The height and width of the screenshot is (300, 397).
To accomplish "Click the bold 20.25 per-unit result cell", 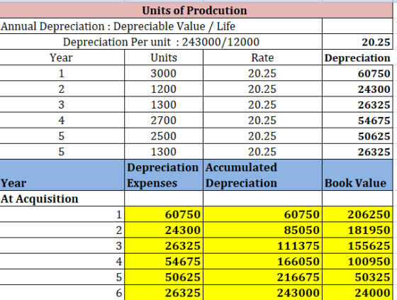I will [x=357, y=42].
